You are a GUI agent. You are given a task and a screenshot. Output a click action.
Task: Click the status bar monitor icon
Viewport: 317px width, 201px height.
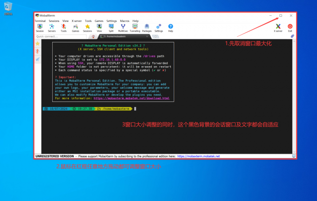tap(294, 156)
